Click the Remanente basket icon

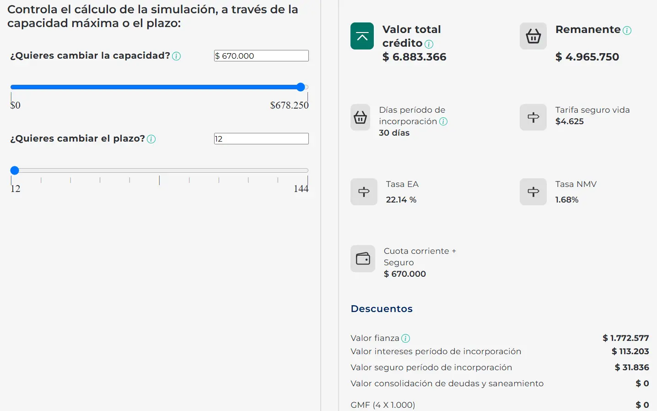[533, 36]
